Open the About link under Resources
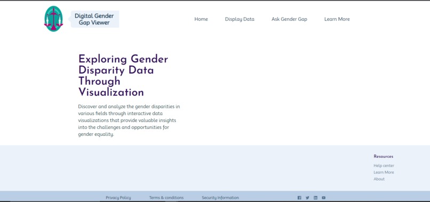Image resolution: width=430 pixels, height=202 pixels. point(379,179)
